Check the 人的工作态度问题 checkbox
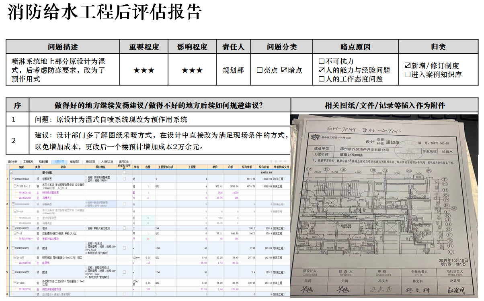Screen dimensions: 484x301 pyautogui.click(x=321, y=79)
